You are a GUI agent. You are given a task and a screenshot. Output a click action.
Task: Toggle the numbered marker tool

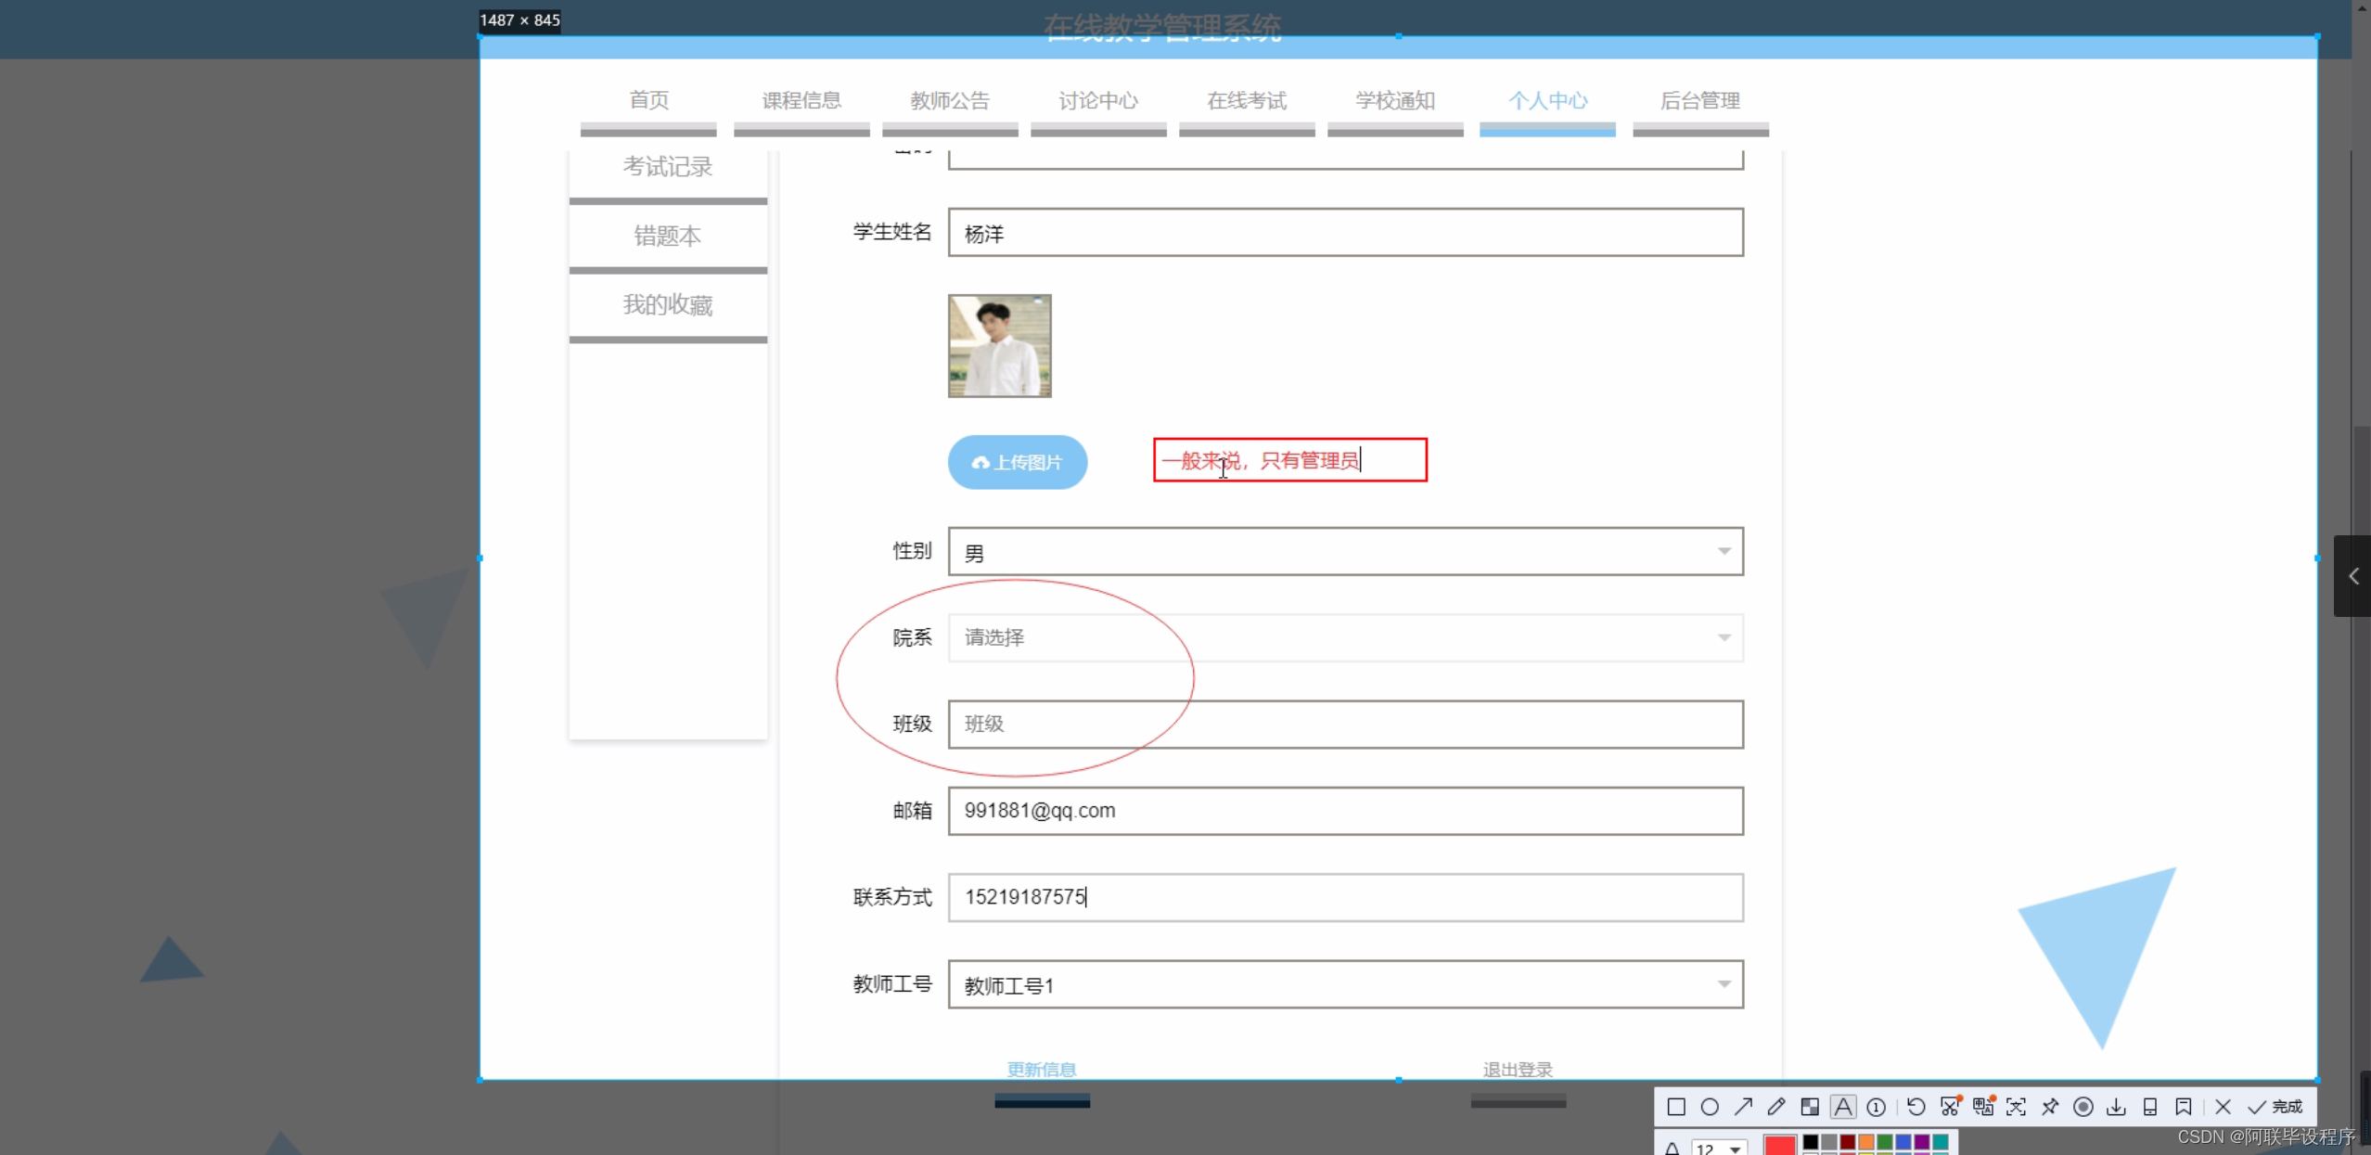tap(1876, 1107)
